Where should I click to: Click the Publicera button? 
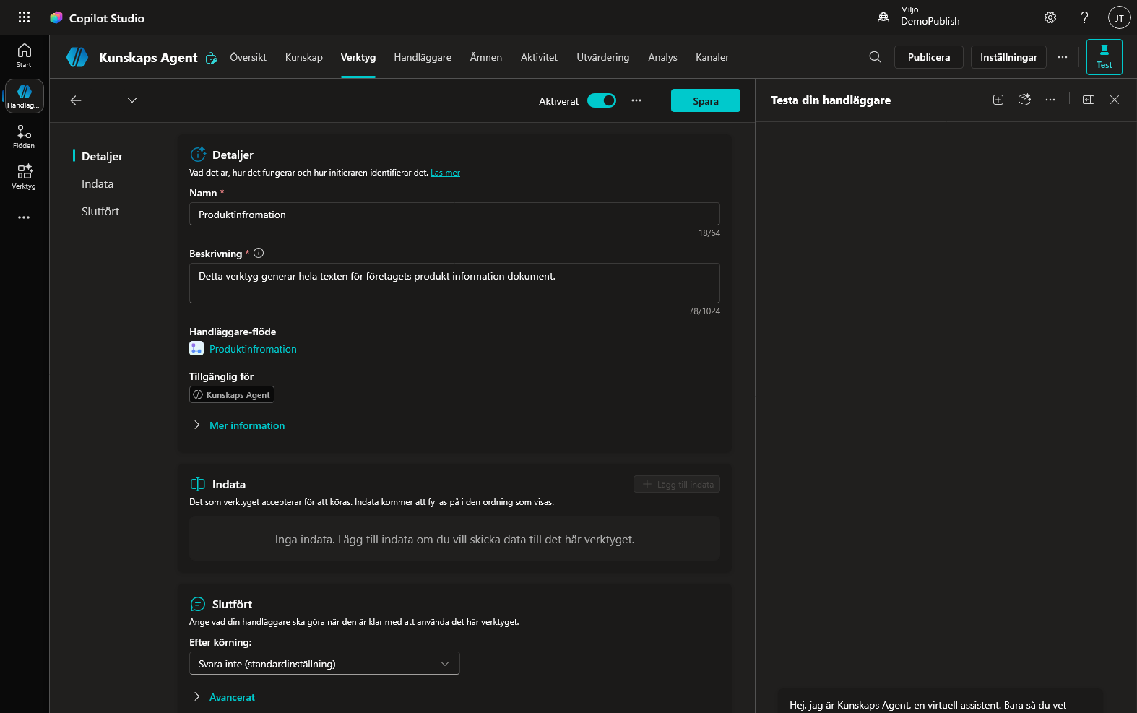929,57
